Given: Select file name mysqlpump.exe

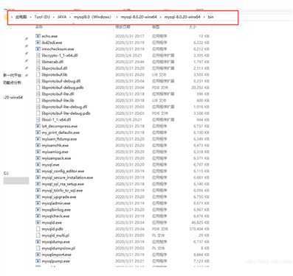Looking at the screenshot, I should (56, 261).
